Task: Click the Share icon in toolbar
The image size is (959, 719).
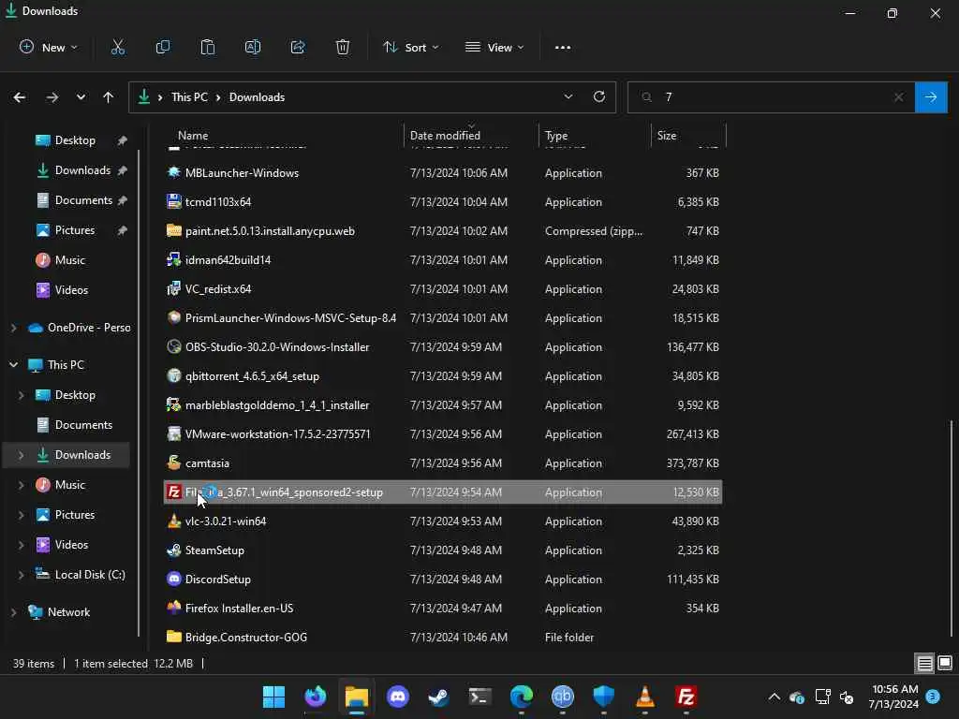Action: point(298,47)
